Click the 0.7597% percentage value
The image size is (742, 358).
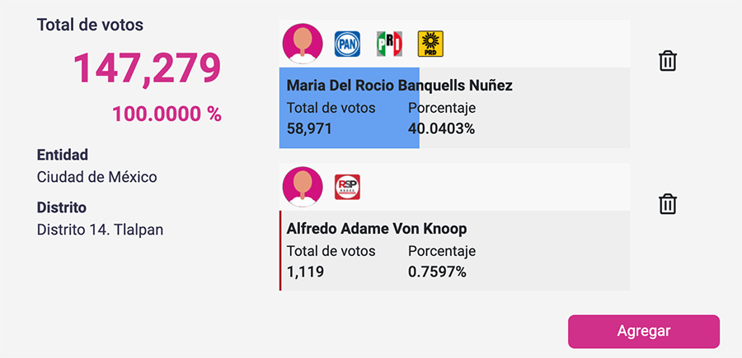437,272
